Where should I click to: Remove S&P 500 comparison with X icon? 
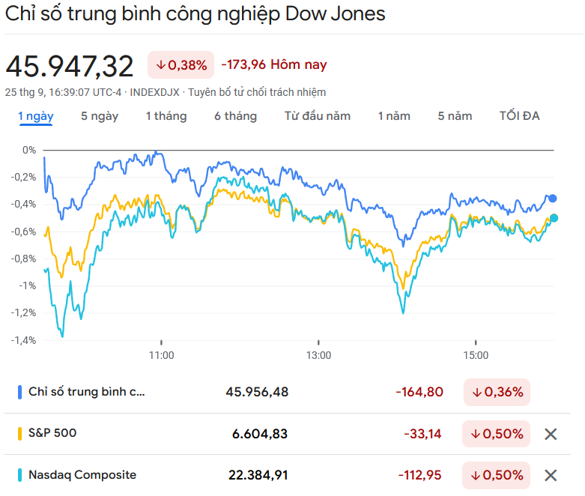point(551,434)
